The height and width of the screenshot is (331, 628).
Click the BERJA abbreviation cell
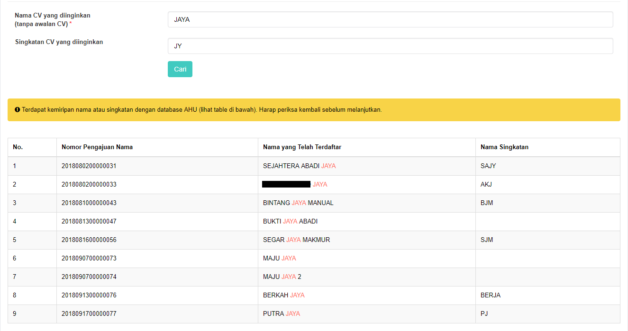tap(491, 295)
